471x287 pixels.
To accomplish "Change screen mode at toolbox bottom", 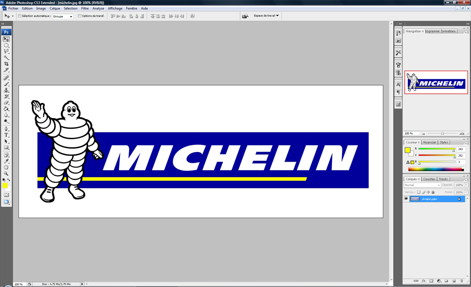I will pos(6,202).
